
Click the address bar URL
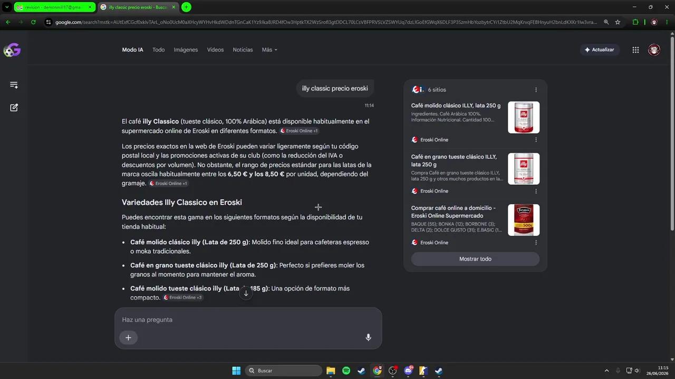click(326, 22)
